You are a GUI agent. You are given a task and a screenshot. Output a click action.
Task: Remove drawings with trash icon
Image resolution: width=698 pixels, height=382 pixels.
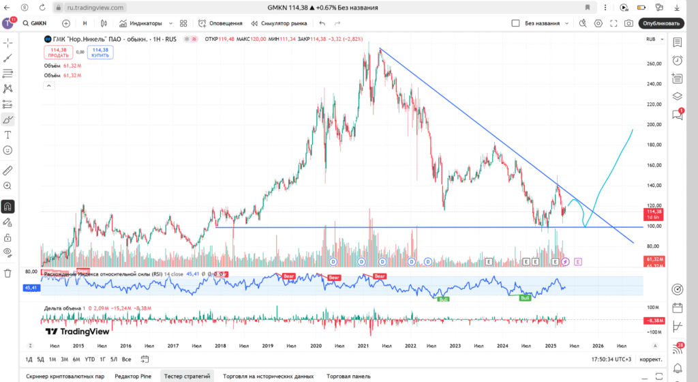(x=7, y=274)
